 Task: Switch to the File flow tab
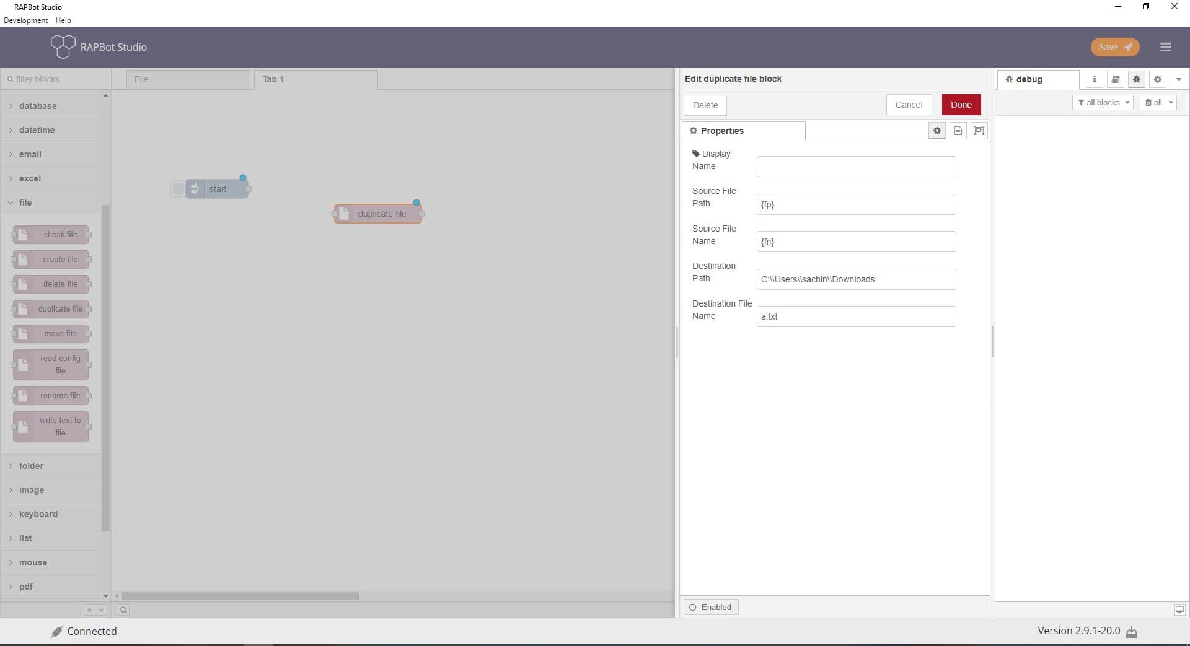point(188,79)
